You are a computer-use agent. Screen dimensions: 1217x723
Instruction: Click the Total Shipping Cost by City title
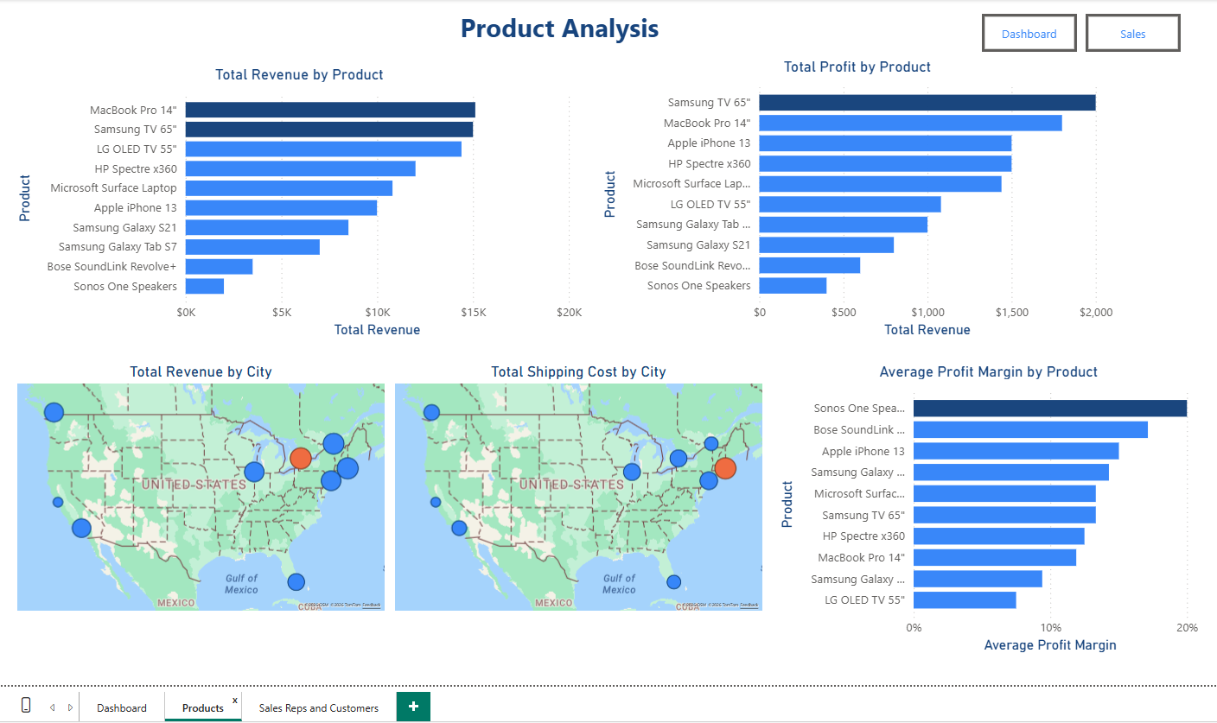coord(578,372)
